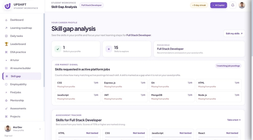Expand the Atul Dev profile chevron
The image size is (253, 140).
tap(40, 129)
